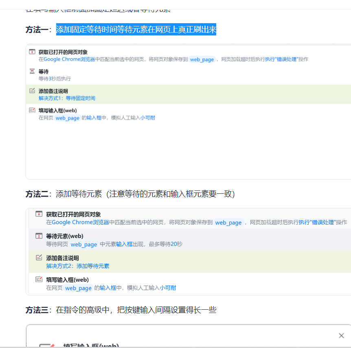
Task: Click the 解决方式2：添加等待元素 note text
Action: point(77,266)
